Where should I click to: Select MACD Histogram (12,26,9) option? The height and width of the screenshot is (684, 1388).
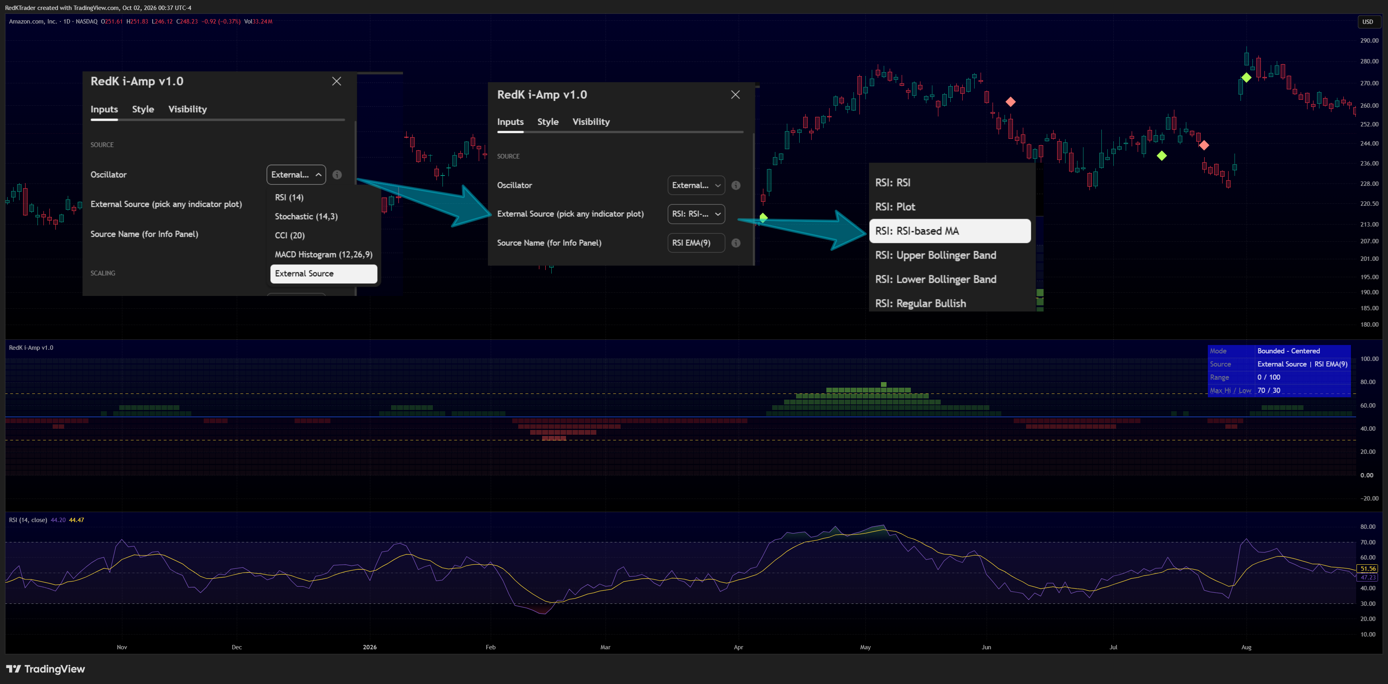(323, 254)
